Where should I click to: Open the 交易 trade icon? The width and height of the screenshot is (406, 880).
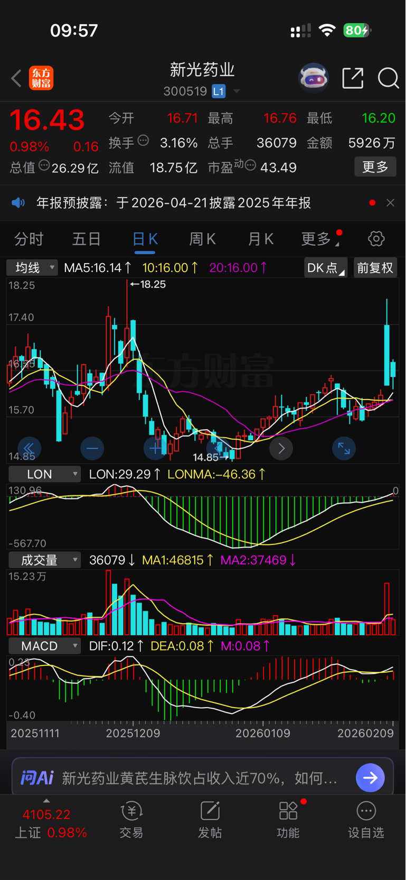pyautogui.click(x=131, y=820)
